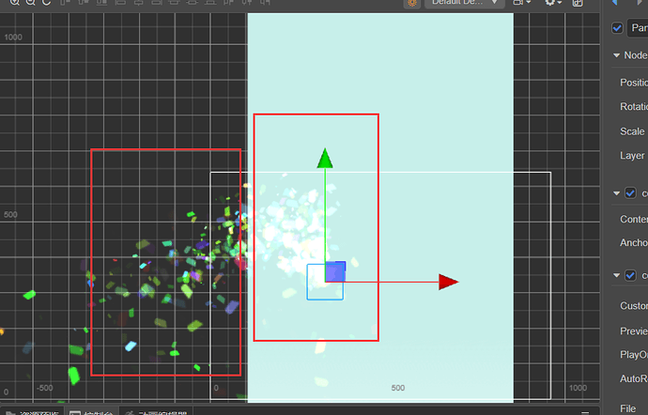Image resolution: width=648 pixels, height=415 pixels.
Task: Collapse the component section above Content Size
Action: point(616,193)
